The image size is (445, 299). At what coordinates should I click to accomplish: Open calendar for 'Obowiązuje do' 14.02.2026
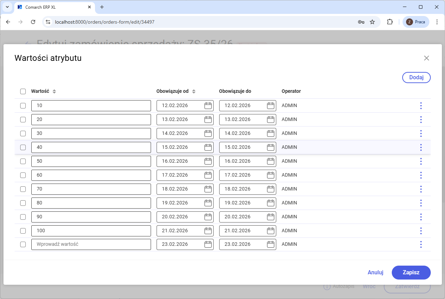tap(271, 134)
